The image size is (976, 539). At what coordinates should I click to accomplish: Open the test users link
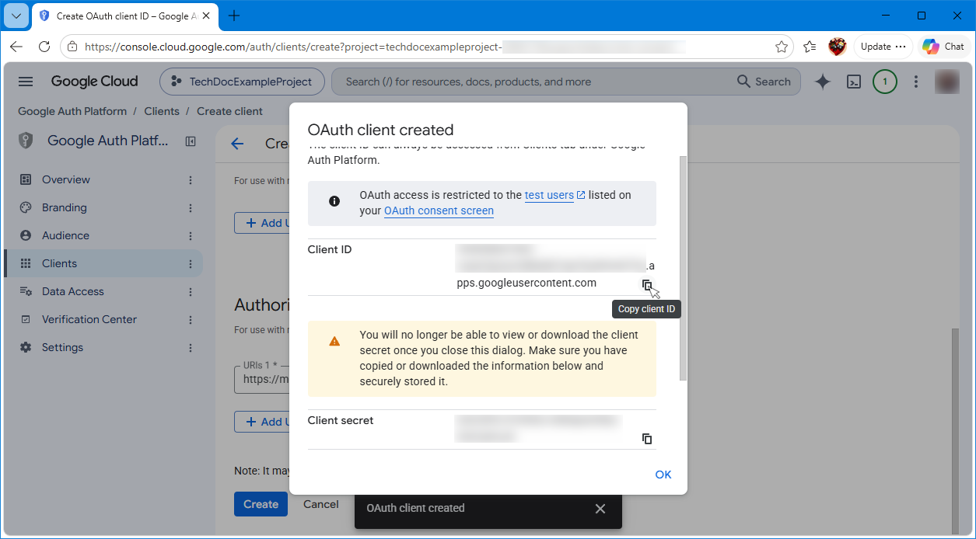554,195
